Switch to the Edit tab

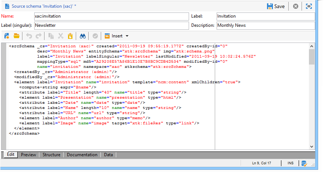pyautogui.click(x=11, y=155)
